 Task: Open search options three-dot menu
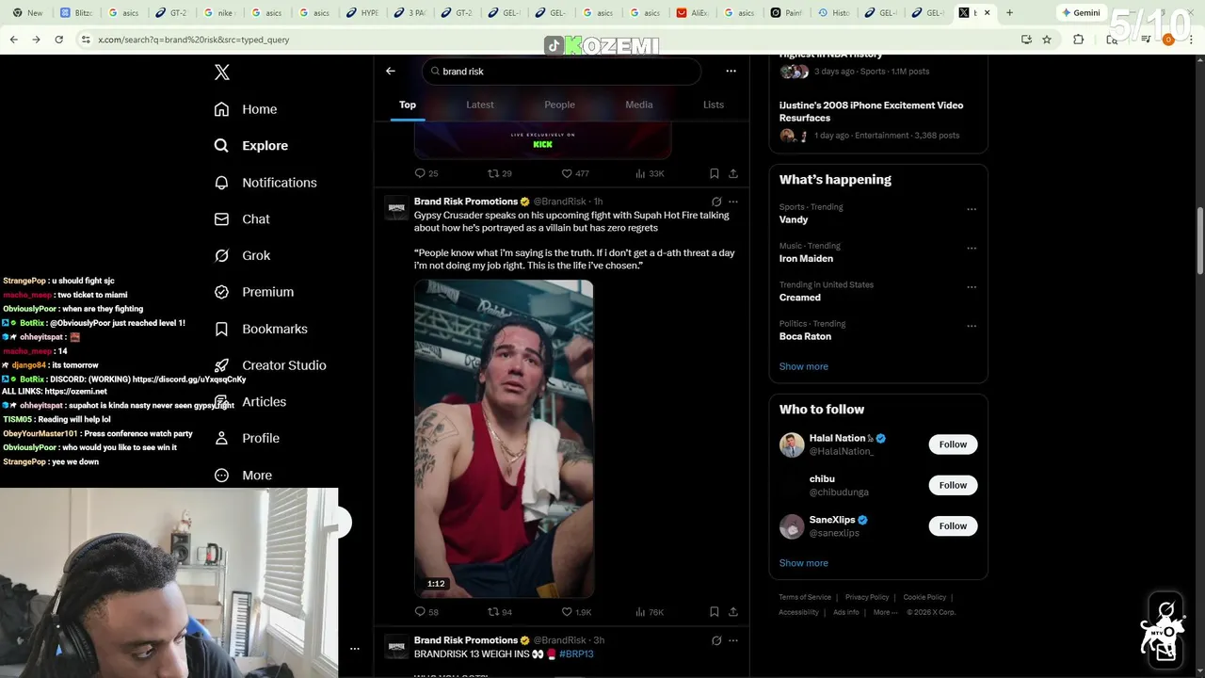731,71
